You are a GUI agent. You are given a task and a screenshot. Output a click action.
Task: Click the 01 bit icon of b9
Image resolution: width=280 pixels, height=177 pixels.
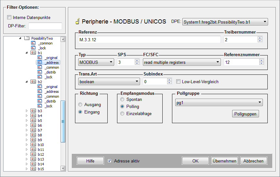pos(33,140)
